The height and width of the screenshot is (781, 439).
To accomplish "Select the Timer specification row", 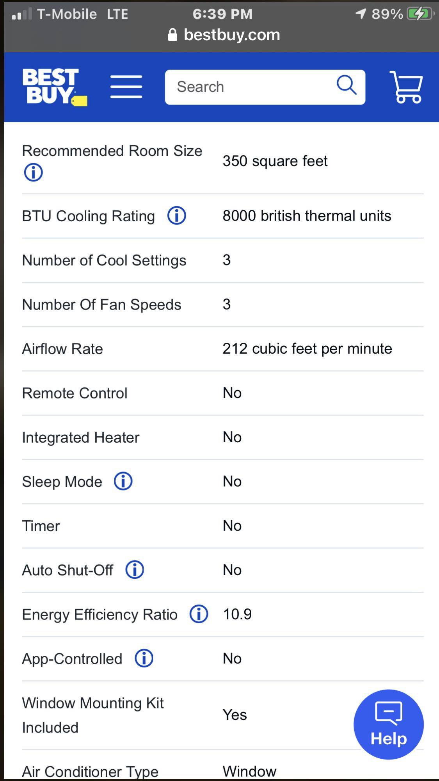I will (222, 526).
